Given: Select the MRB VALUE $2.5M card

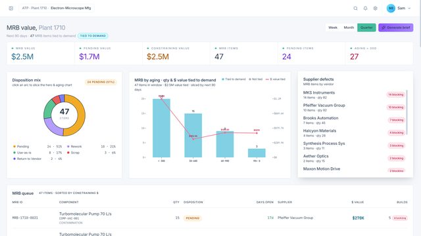Looking at the screenshot, I should [41, 53].
